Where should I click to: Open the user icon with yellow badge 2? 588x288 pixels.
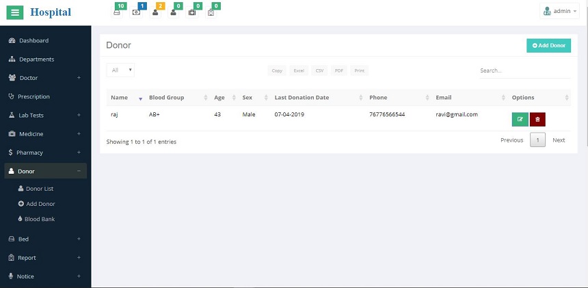(x=155, y=12)
